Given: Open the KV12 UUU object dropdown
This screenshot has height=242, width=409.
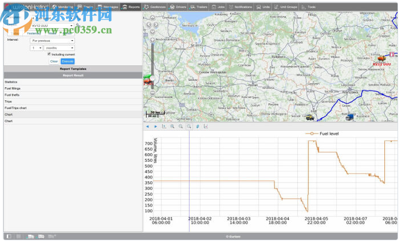Looking at the screenshot, I should [x=53, y=26].
